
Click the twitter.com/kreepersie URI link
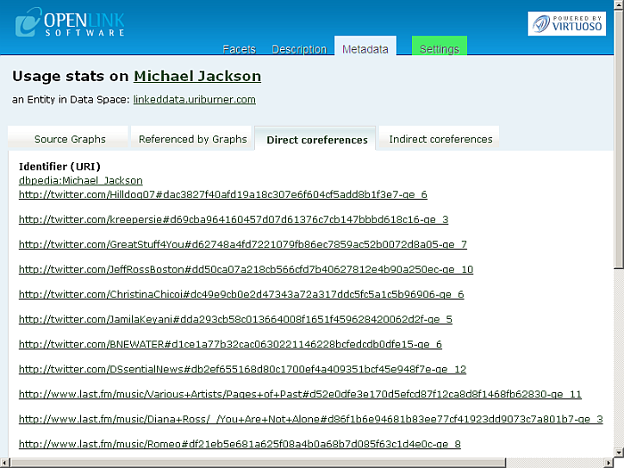coord(234,219)
